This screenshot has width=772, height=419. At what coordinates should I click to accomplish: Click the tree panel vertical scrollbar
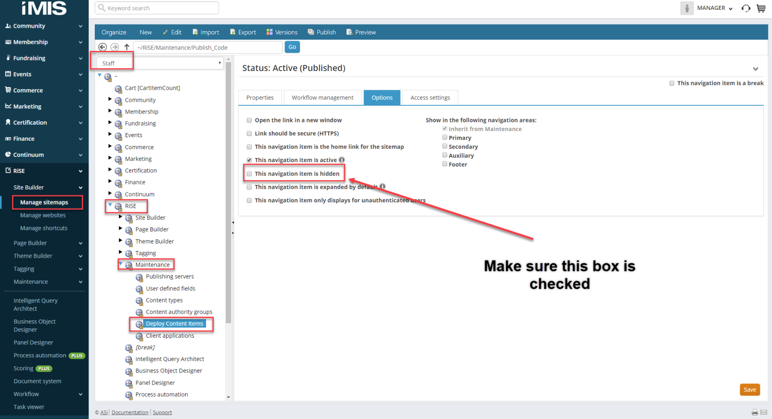228,192
